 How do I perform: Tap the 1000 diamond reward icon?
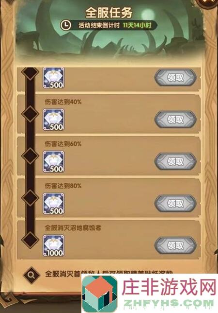(53, 246)
